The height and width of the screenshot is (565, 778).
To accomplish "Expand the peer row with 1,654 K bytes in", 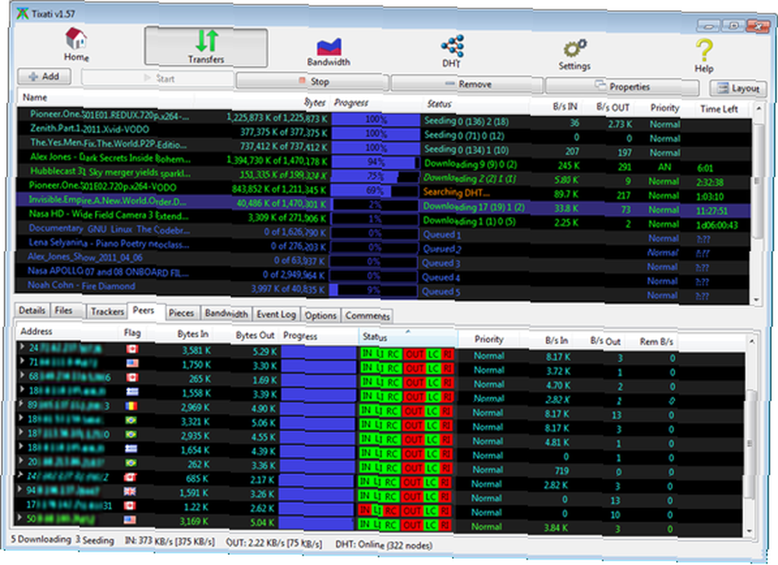I will (x=21, y=447).
